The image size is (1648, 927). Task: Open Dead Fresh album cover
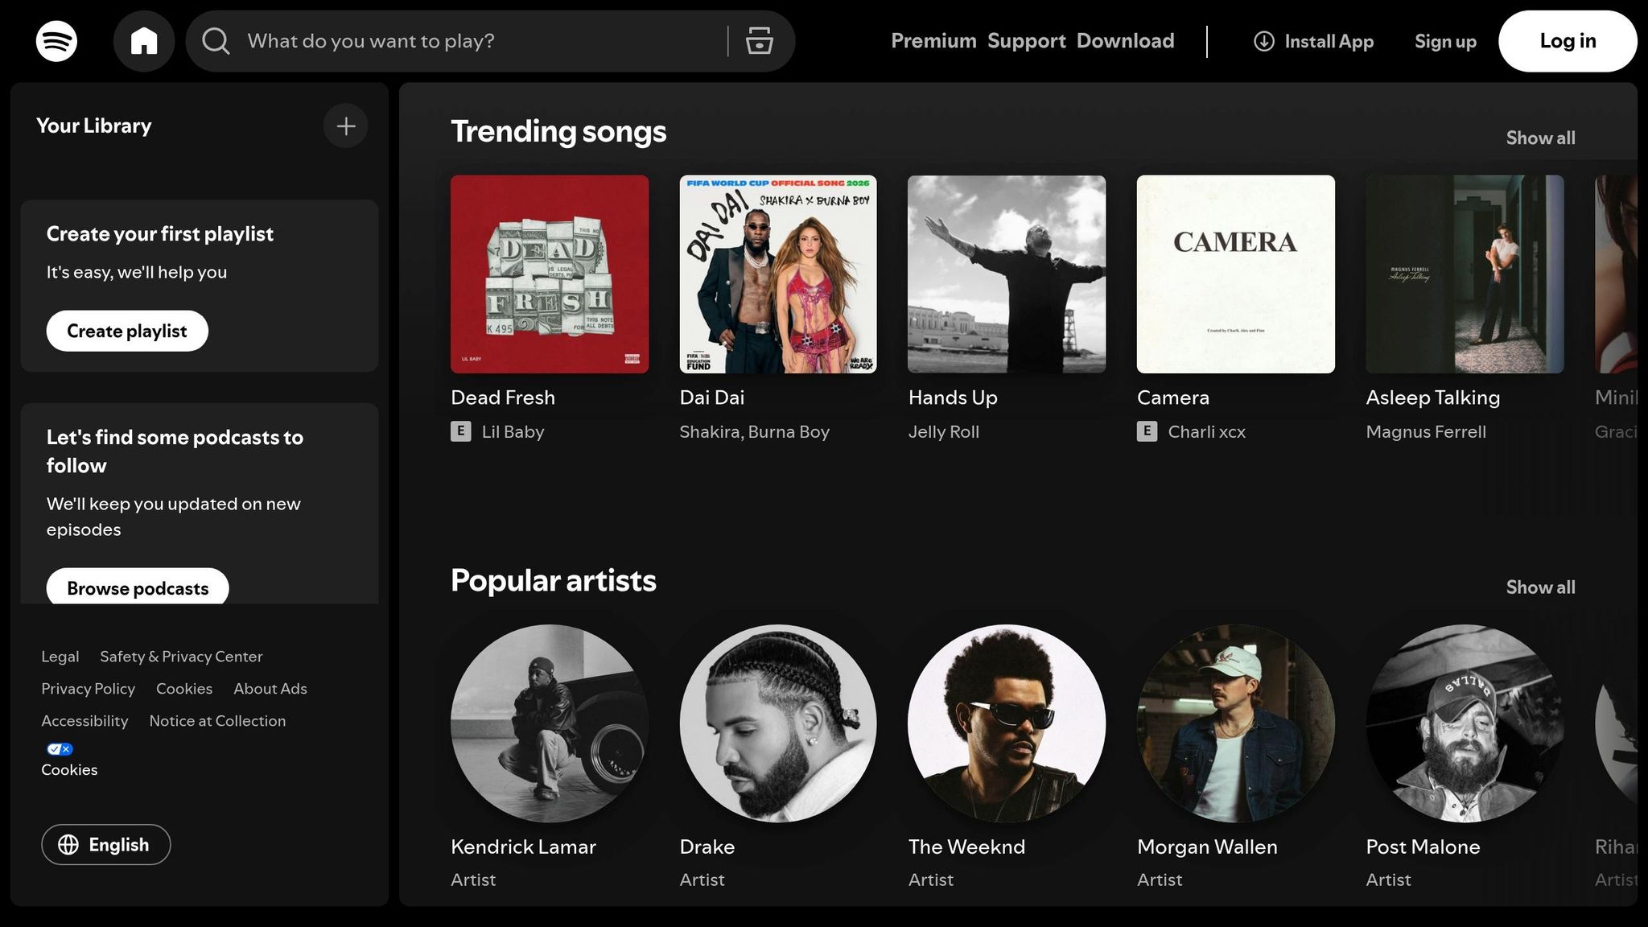click(x=550, y=274)
